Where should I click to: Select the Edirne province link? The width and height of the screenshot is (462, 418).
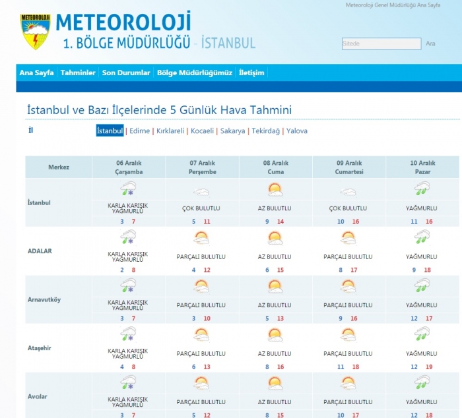point(140,131)
